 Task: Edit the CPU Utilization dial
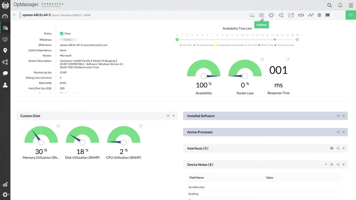pos(141,126)
